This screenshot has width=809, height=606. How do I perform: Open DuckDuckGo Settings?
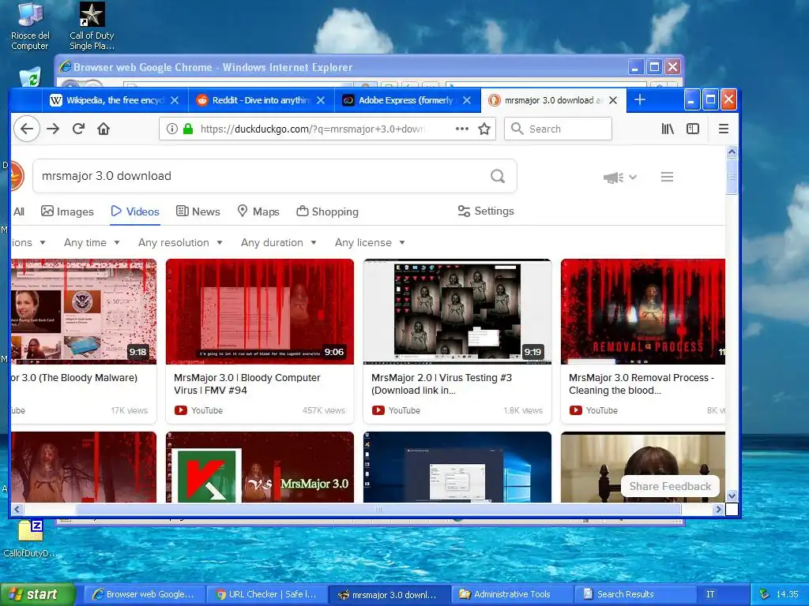tap(486, 211)
